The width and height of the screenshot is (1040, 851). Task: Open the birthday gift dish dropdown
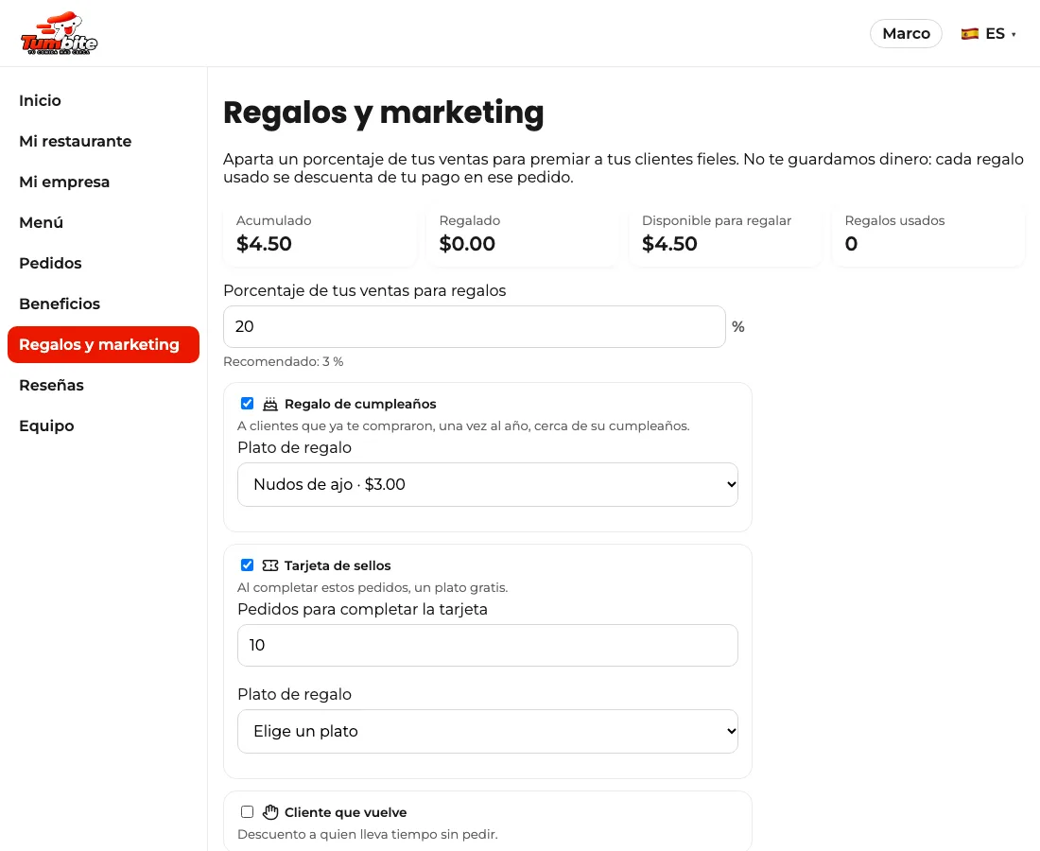[488, 485]
